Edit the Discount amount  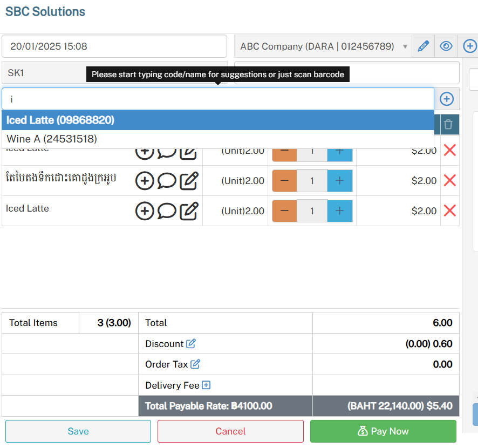[191, 344]
